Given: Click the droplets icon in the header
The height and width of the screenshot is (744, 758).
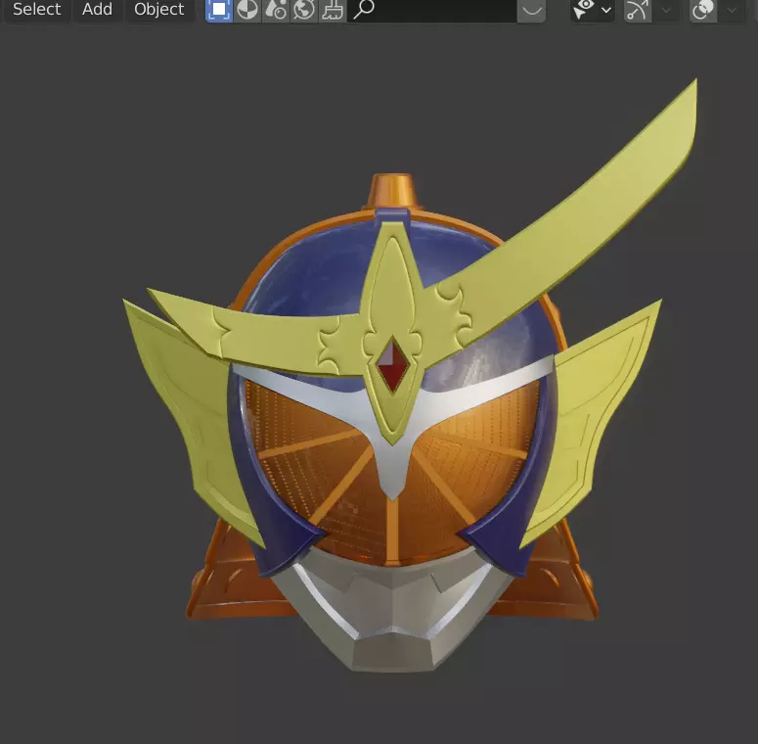Looking at the screenshot, I should click(x=276, y=9).
